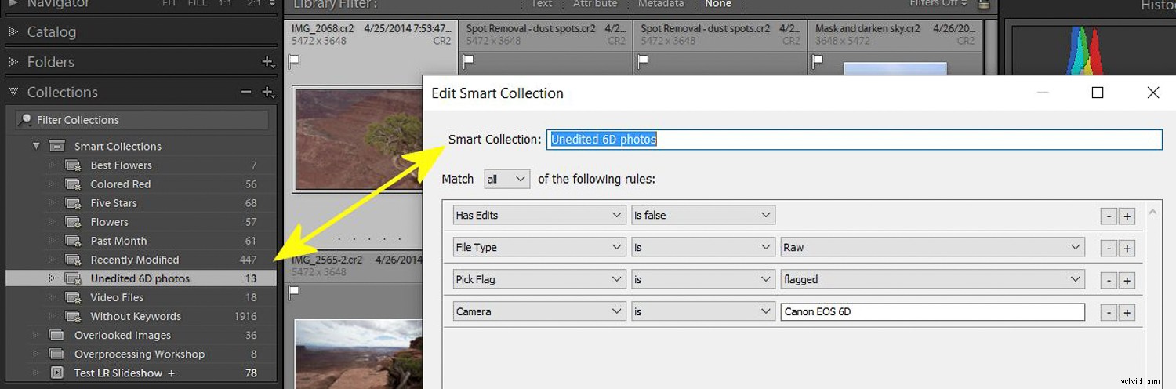Viewport: 1176px width, 389px height.
Task: Open the Filters Off dropdown
Action: [x=941, y=4]
